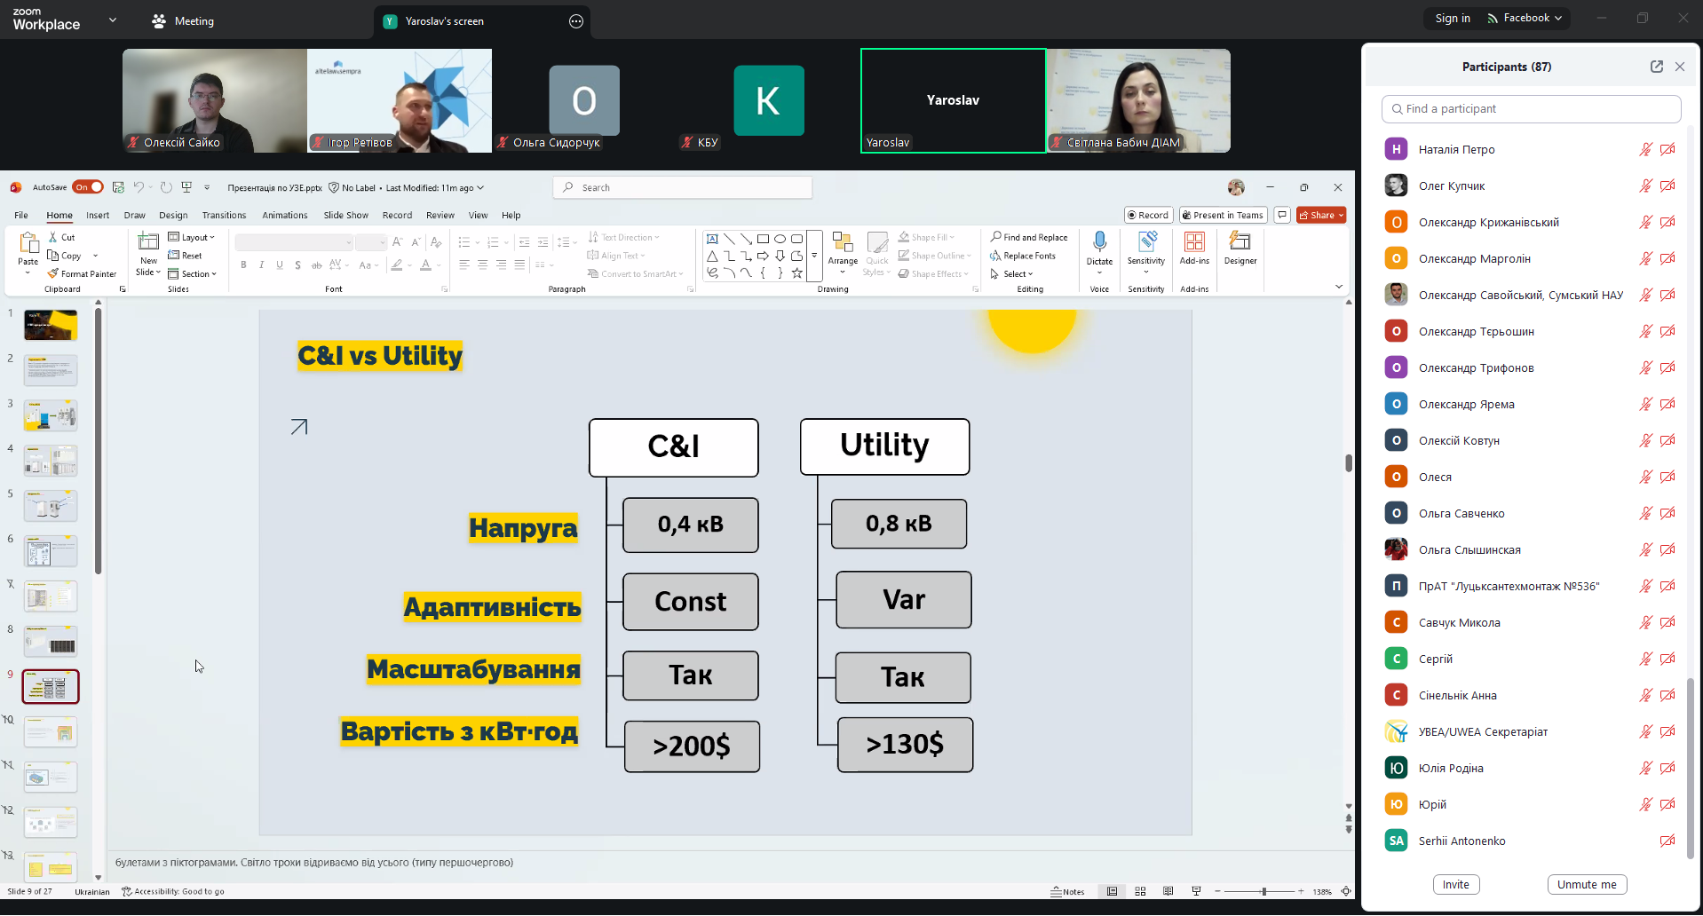This screenshot has width=1703, height=916.
Task: Click the zoom slider in status bar
Action: tap(1263, 891)
